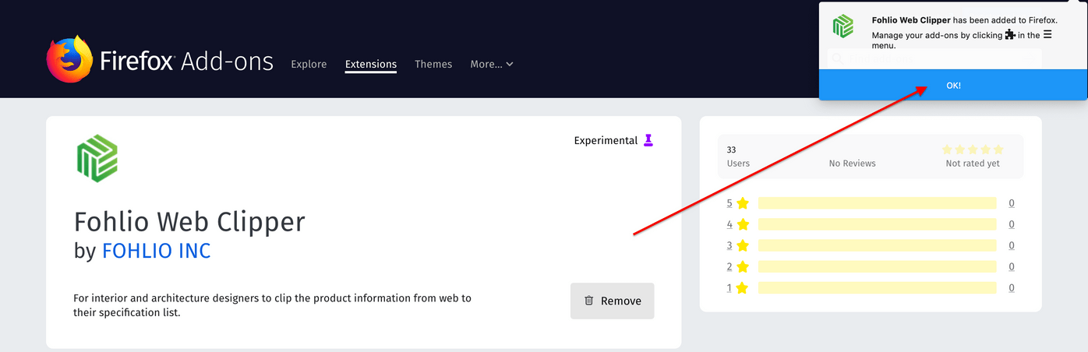
Task: Click the extension description text
Action: coord(273,305)
